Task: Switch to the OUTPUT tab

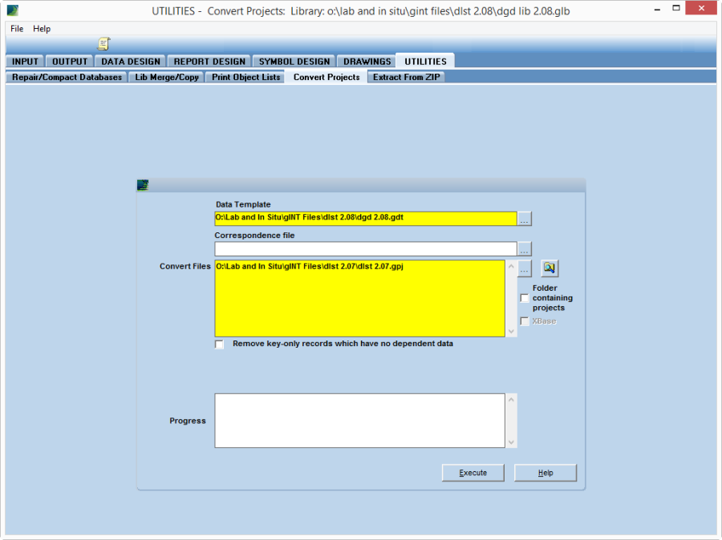Action: (70, 62)
